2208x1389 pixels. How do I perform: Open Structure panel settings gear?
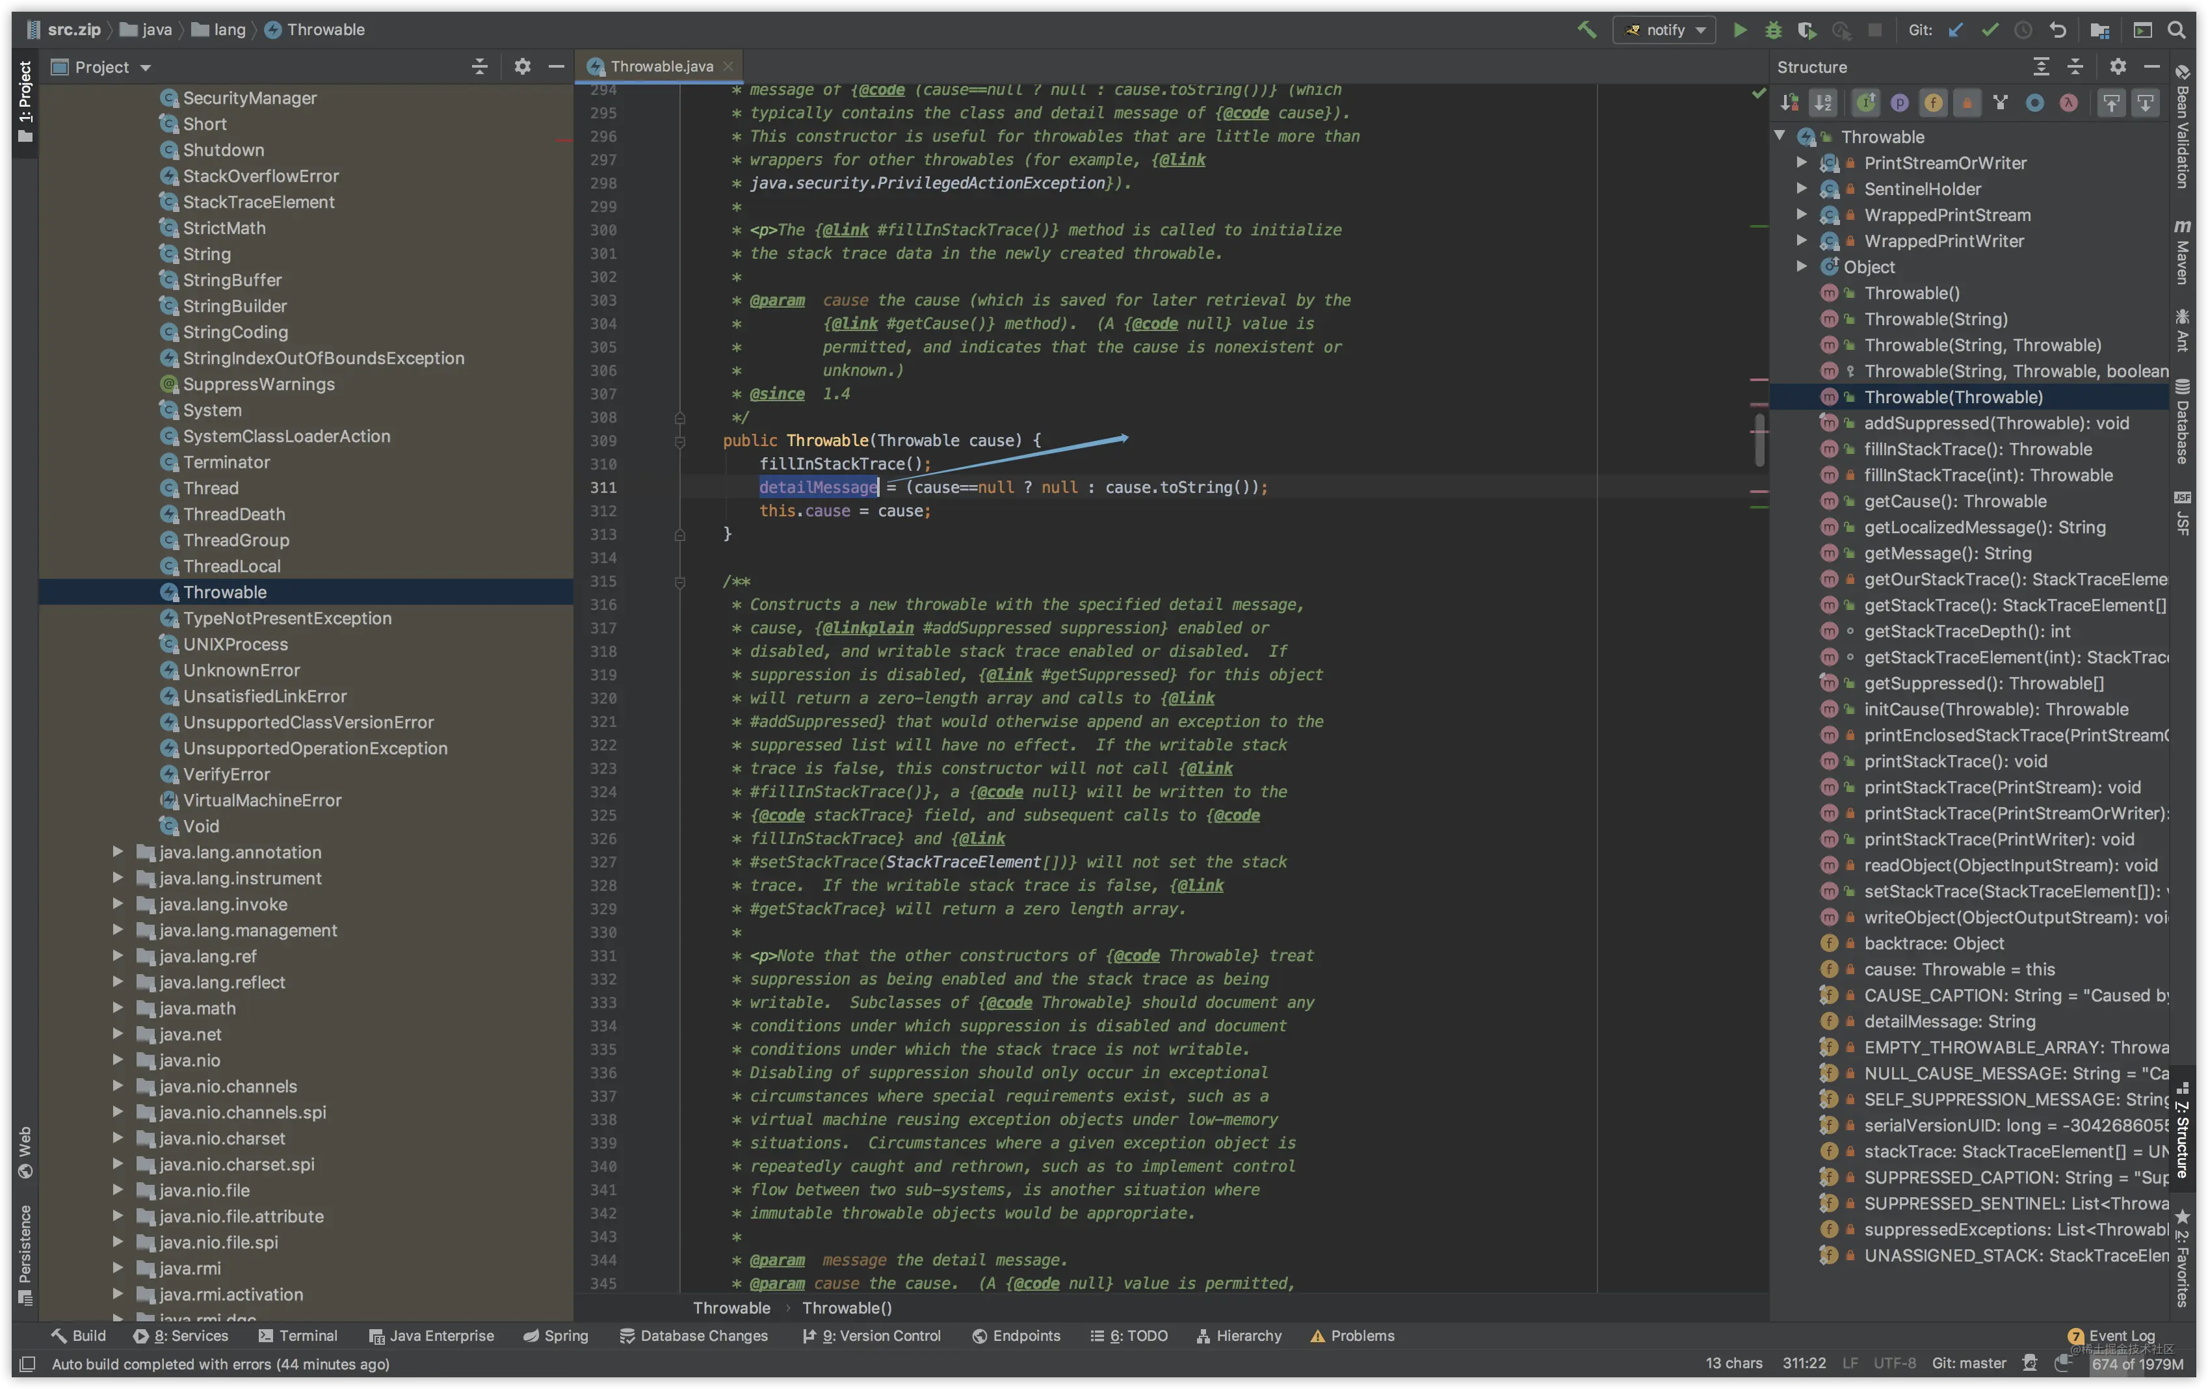(2117, 67)
